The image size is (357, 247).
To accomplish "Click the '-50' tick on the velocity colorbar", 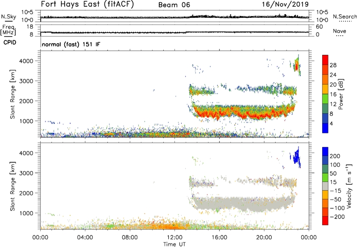I will click(336, 199).
